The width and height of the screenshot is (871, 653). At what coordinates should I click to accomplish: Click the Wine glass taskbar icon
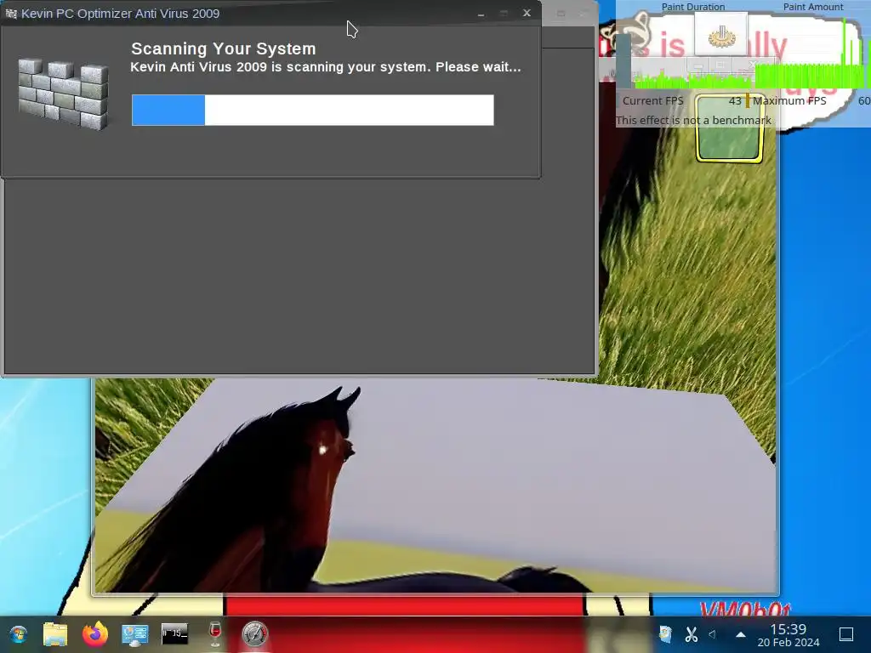pos(215,633)
